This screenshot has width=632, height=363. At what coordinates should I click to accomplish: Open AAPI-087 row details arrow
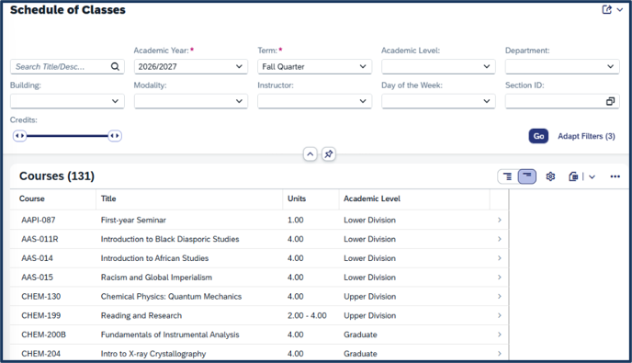tap(499, 220)
